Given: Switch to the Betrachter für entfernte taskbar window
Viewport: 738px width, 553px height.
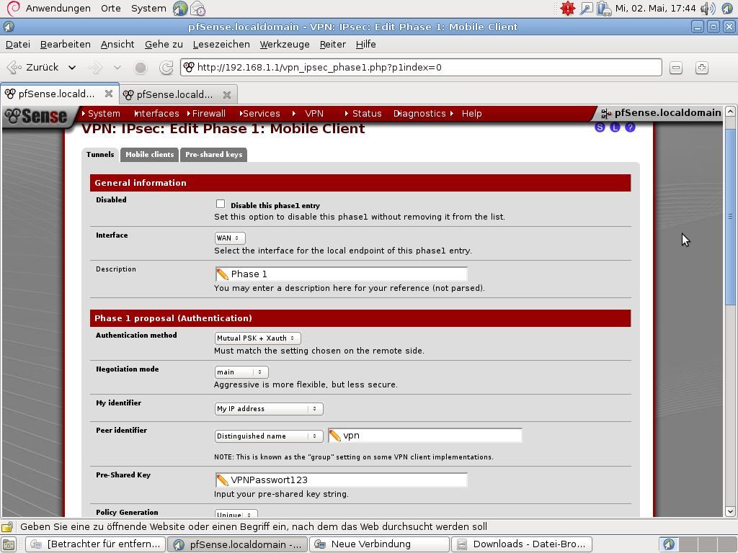Looking at the screenshot, I should tap(96, 544).
